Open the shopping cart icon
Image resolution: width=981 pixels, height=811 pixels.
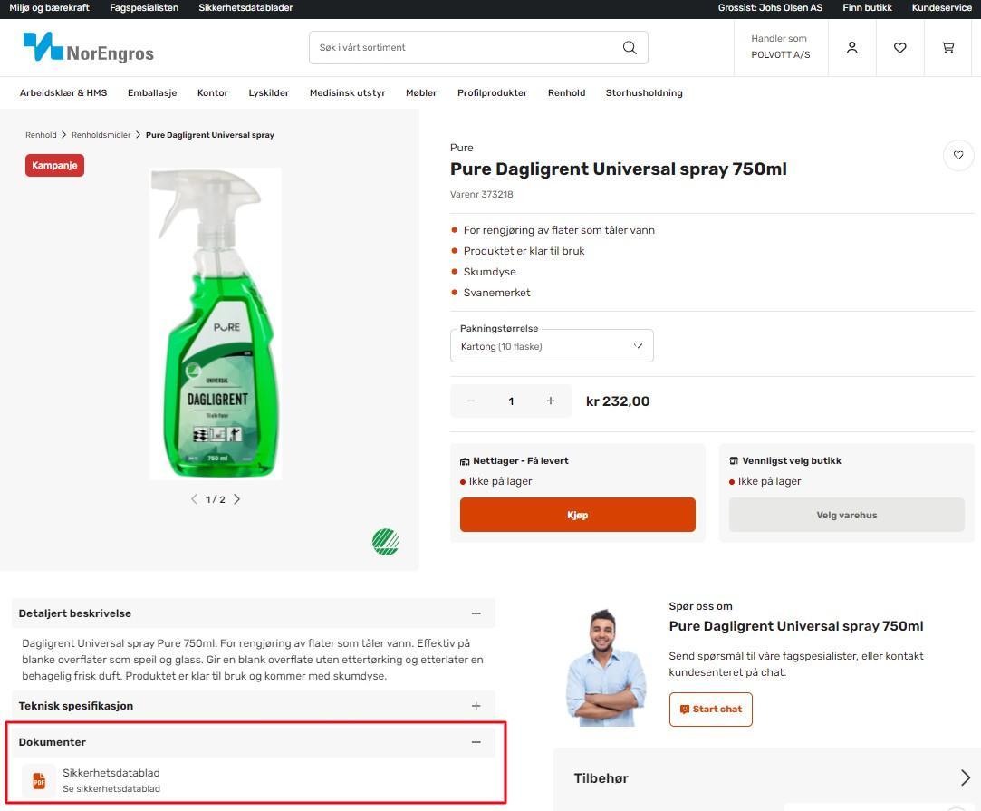pyautogui.click(x=948, y=48)
